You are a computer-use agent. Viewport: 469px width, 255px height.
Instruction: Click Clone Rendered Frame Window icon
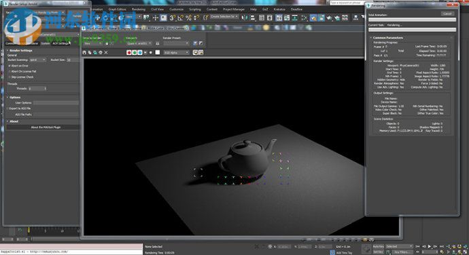pyautogui.click(x=95, y=52)
